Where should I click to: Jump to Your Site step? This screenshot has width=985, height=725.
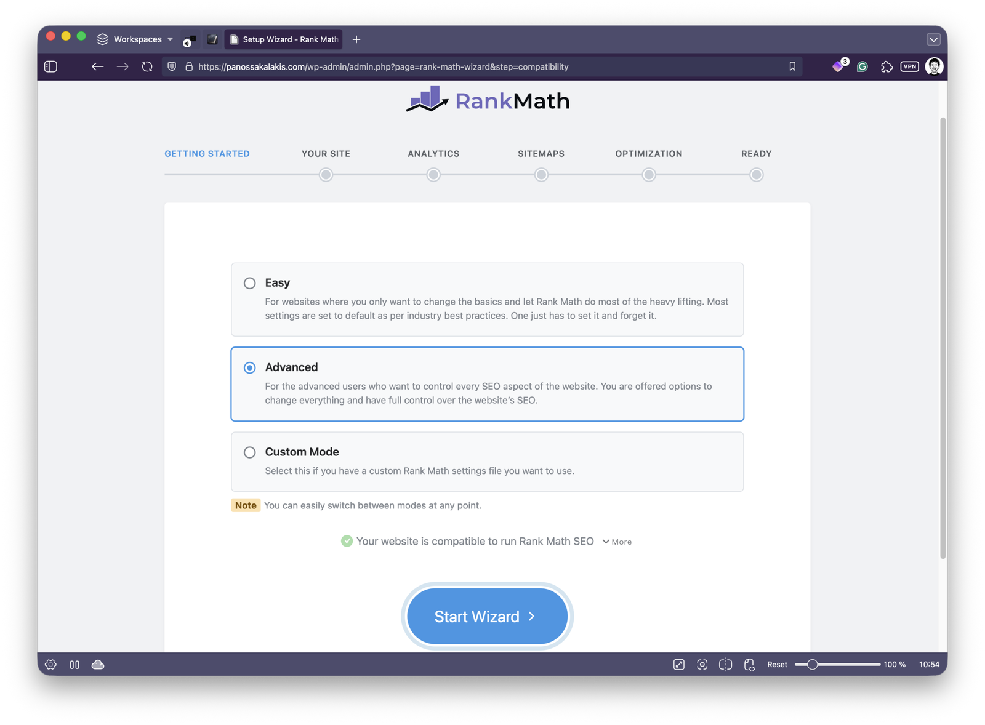click(326, 154)
